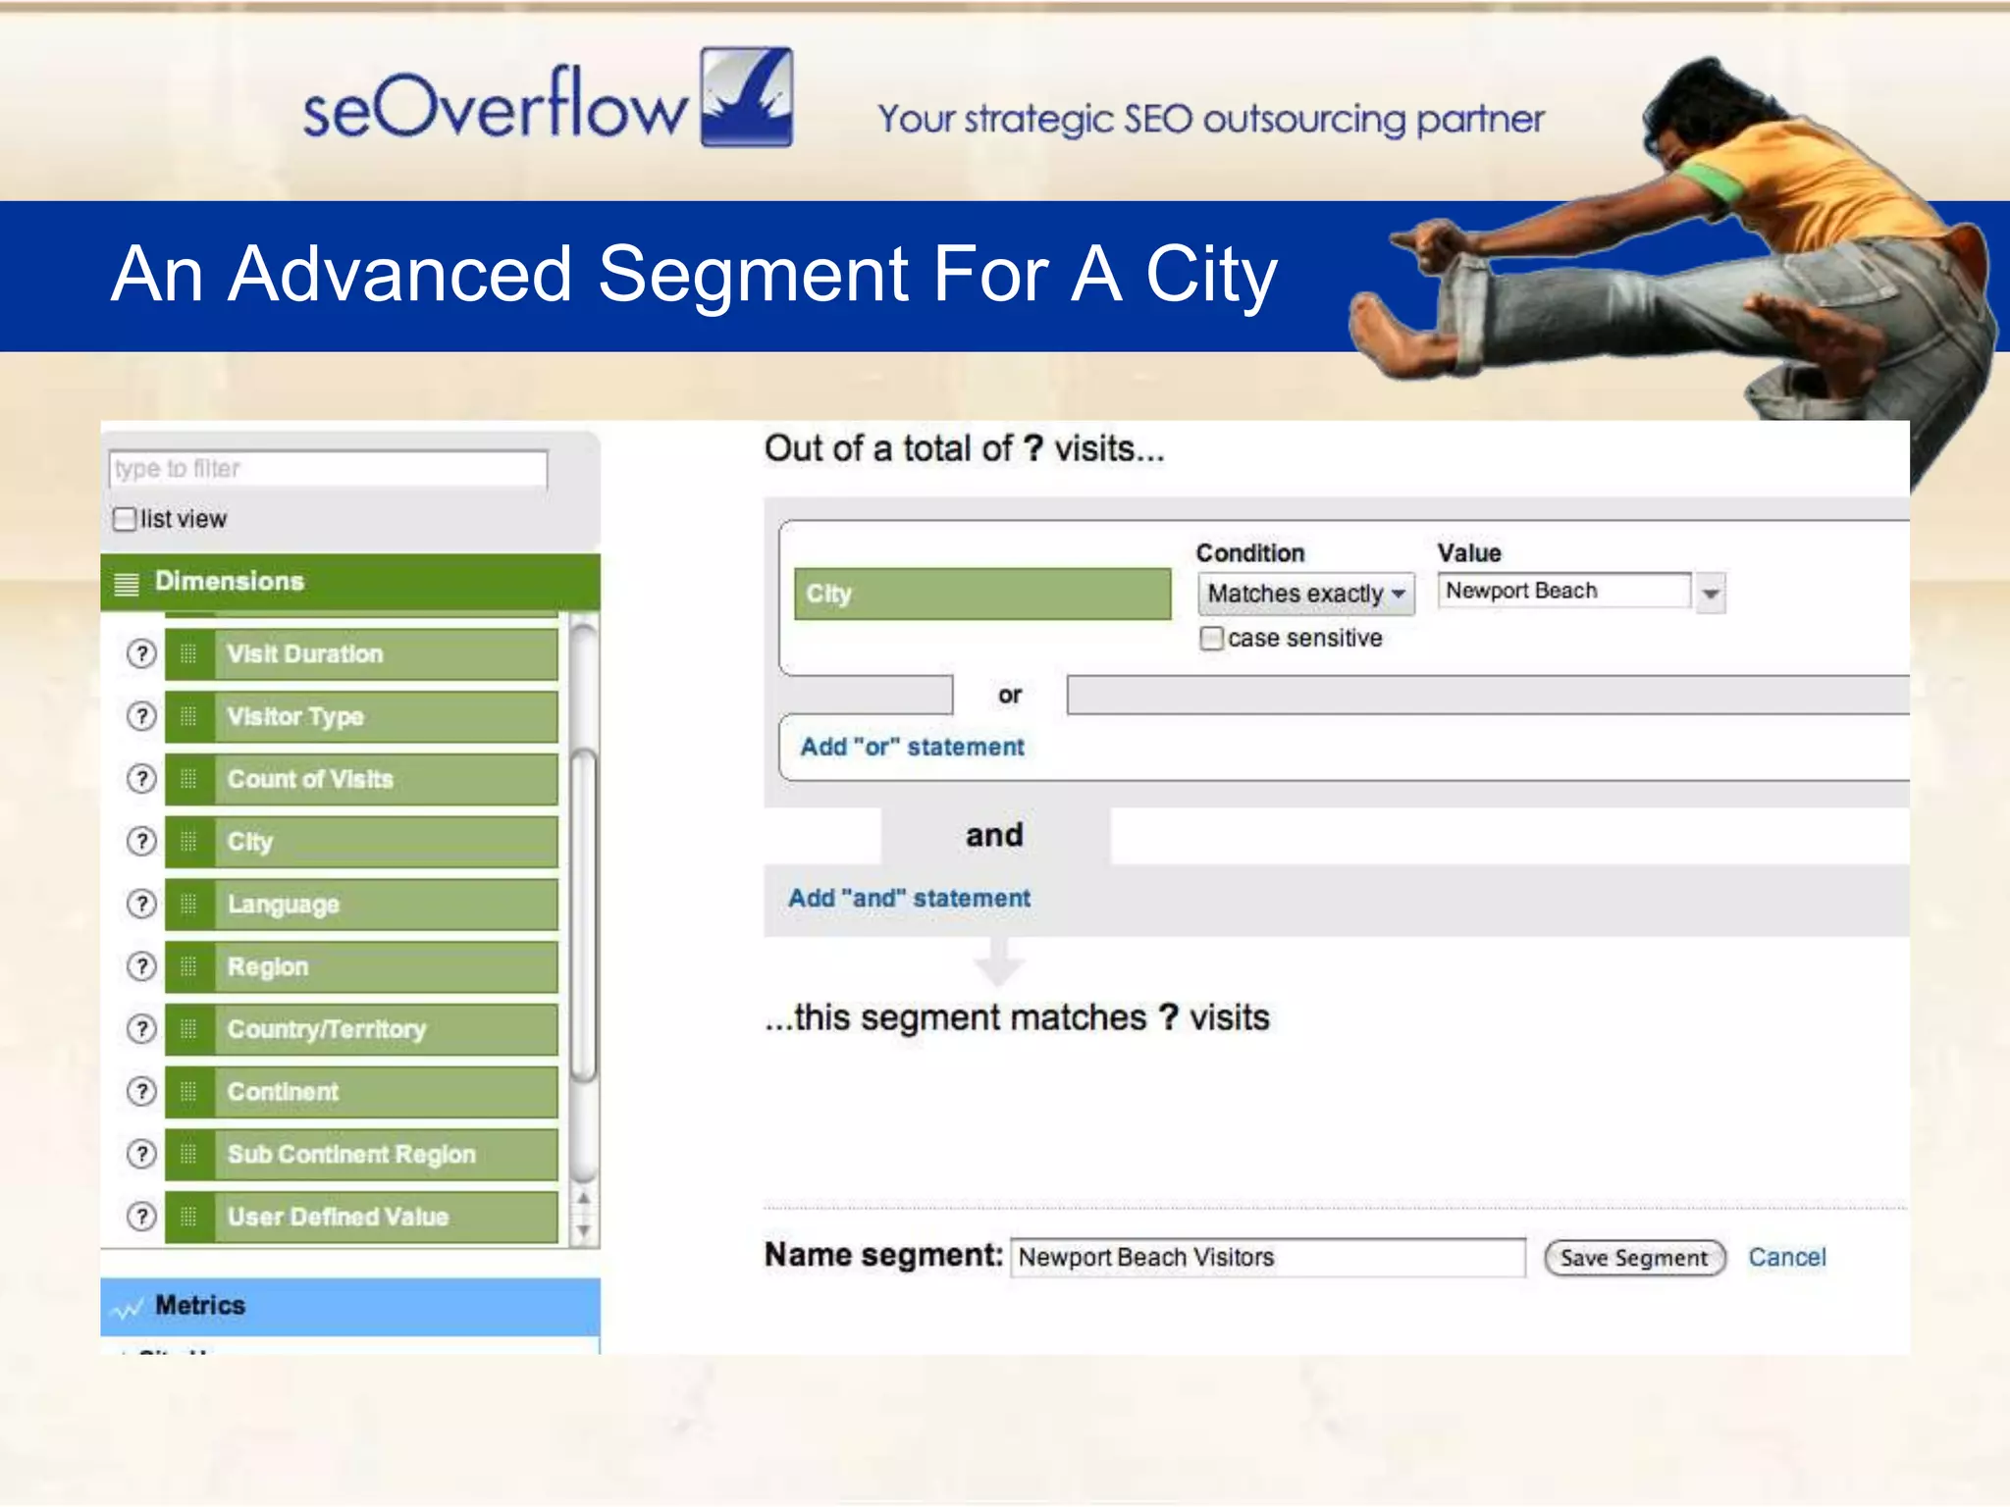Click the scrollbar up arrow
This screenshot has height=1507, width=2010.
584,1199
